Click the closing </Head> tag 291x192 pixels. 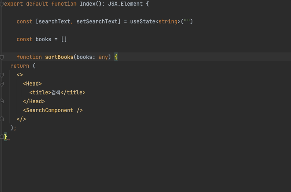34,102
